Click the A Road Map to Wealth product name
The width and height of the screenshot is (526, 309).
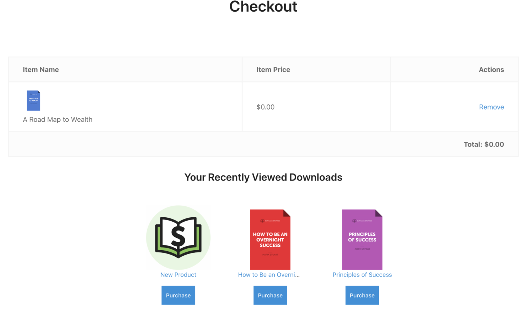pyautogui.click(x=57, y=119)
